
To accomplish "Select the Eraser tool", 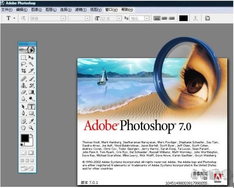I will pyautogui.click(x=24, y=92).
